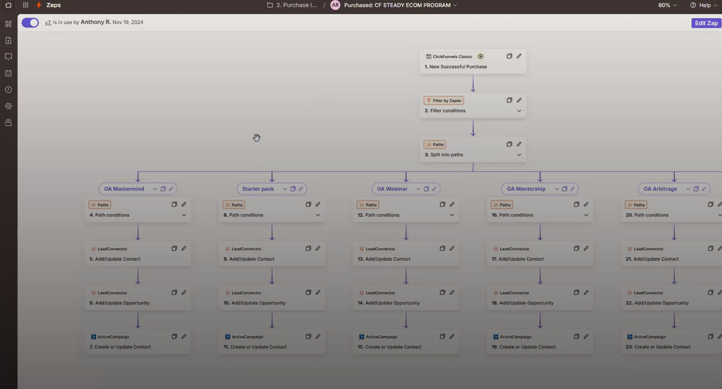
Task: Open the 80% zoom level dropdown
Action: 667,5
